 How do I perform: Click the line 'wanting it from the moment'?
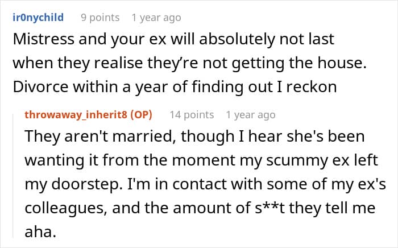click(x=201, y=160)
